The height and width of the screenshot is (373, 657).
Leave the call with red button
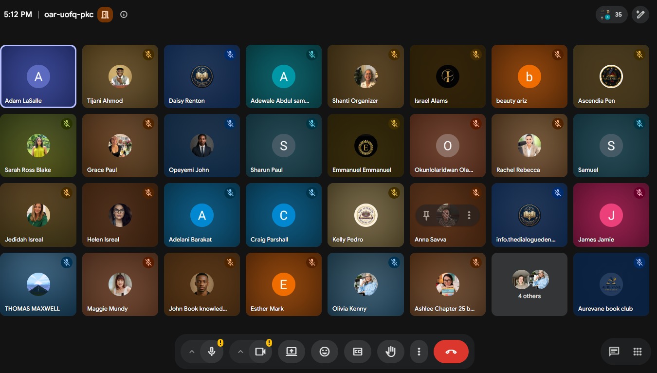point(451,352)
